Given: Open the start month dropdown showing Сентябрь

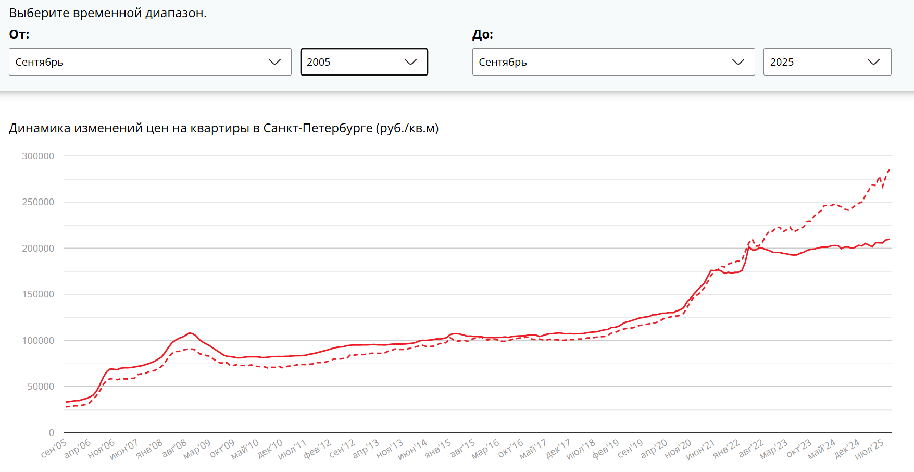Looking at the screenshot, I should pos(150,62).
